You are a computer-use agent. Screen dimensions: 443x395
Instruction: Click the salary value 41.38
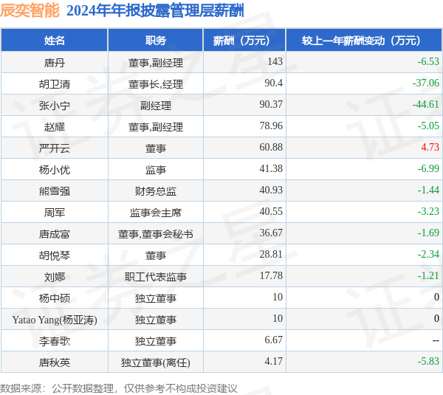click(x=271, y=168)
